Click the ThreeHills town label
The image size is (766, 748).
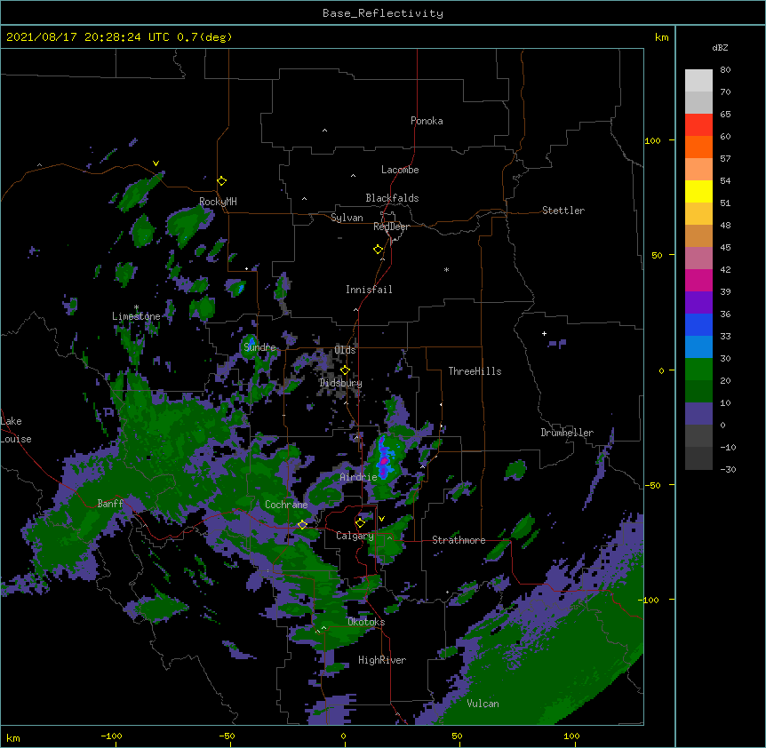(x=475, y=371)
